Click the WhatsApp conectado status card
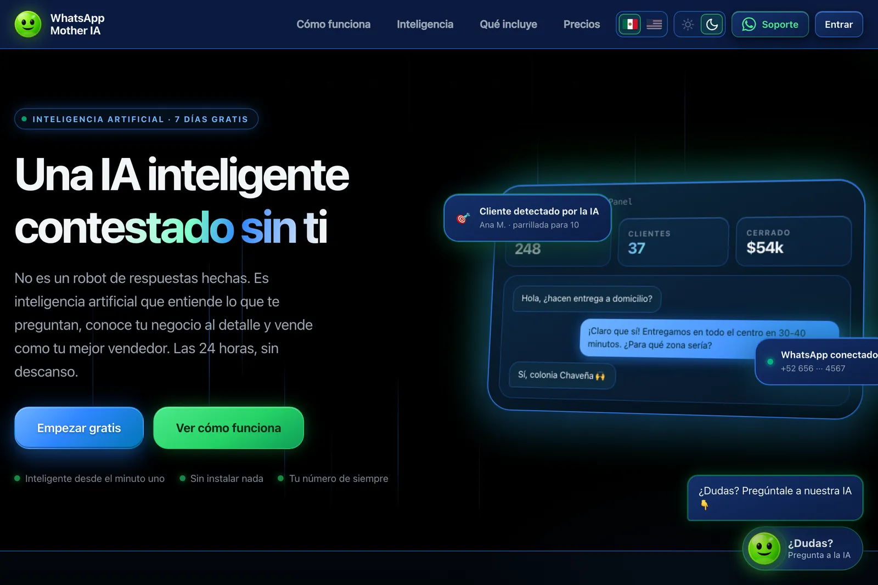The width and height of the screenshot is (878, 585). 817,361
